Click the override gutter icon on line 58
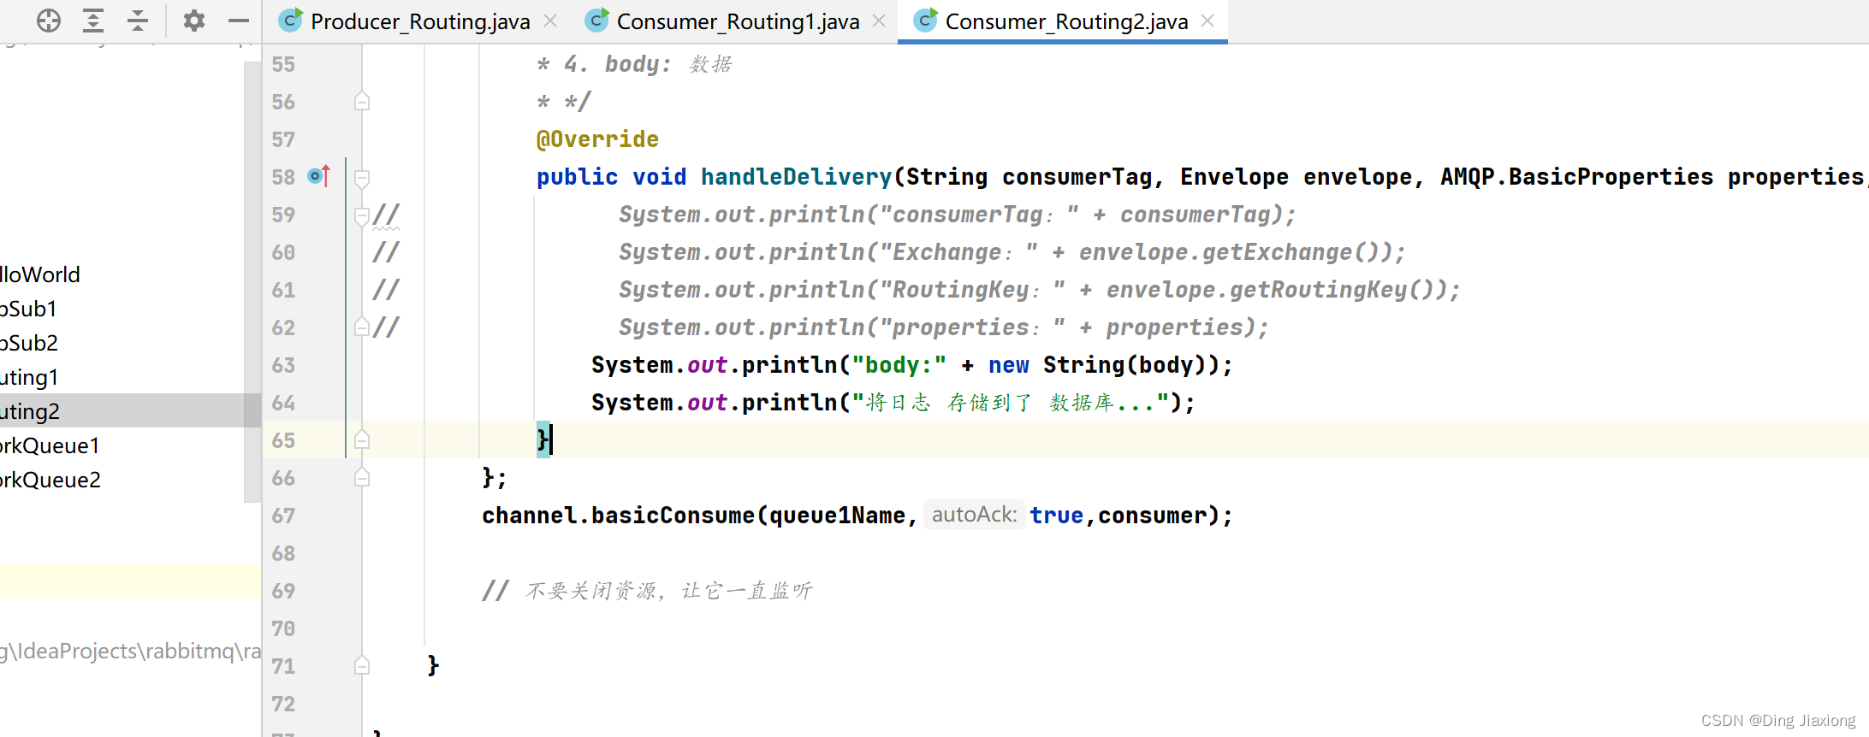1869x737 pixels. (318, 176)
